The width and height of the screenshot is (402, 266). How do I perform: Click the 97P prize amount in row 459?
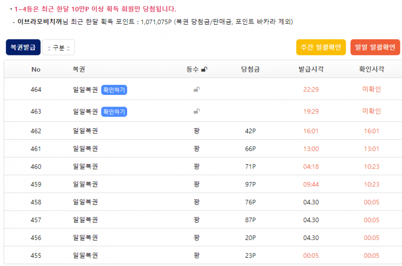(250, 185)
